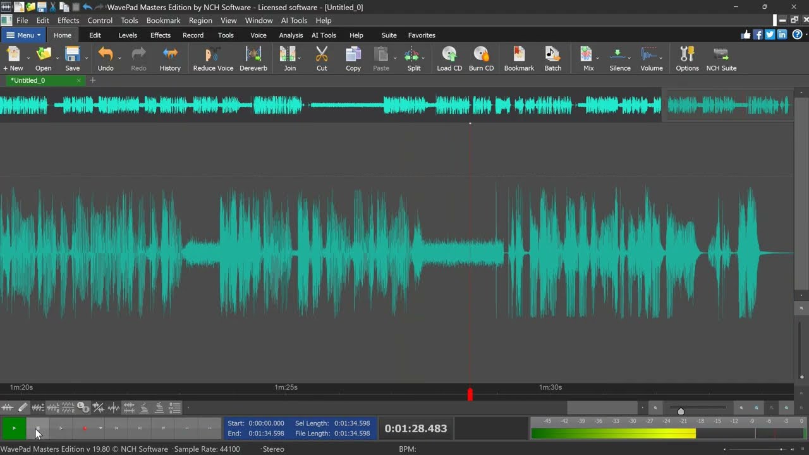Select the pencil edit tool
The image size is (809, 455).
click(23, 408)
